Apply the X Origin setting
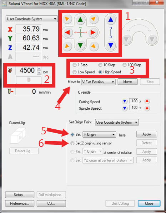 (x=147, y=134)
